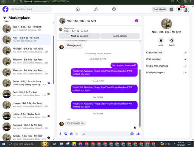The height and width of the screenshot is (147, 194).
Task: Click the large listing photo in right panel
Action: (166, 24)
